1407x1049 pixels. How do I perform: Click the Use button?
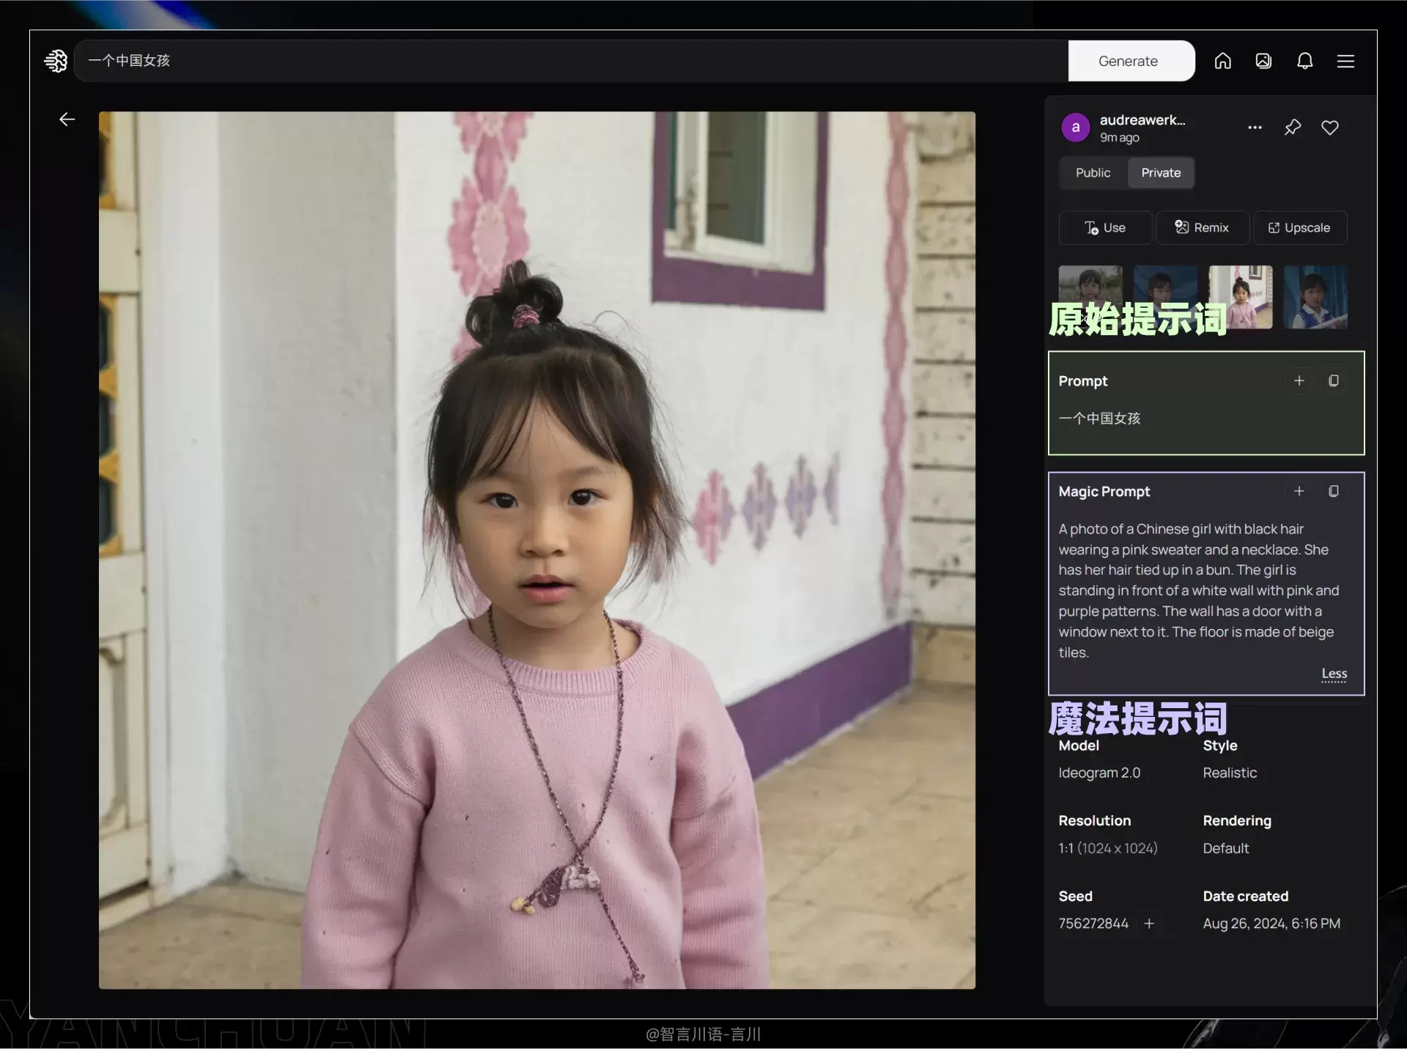pyautogui.click(x=1105, y=228)
